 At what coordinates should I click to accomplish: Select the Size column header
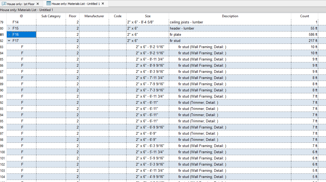[148, 16]
